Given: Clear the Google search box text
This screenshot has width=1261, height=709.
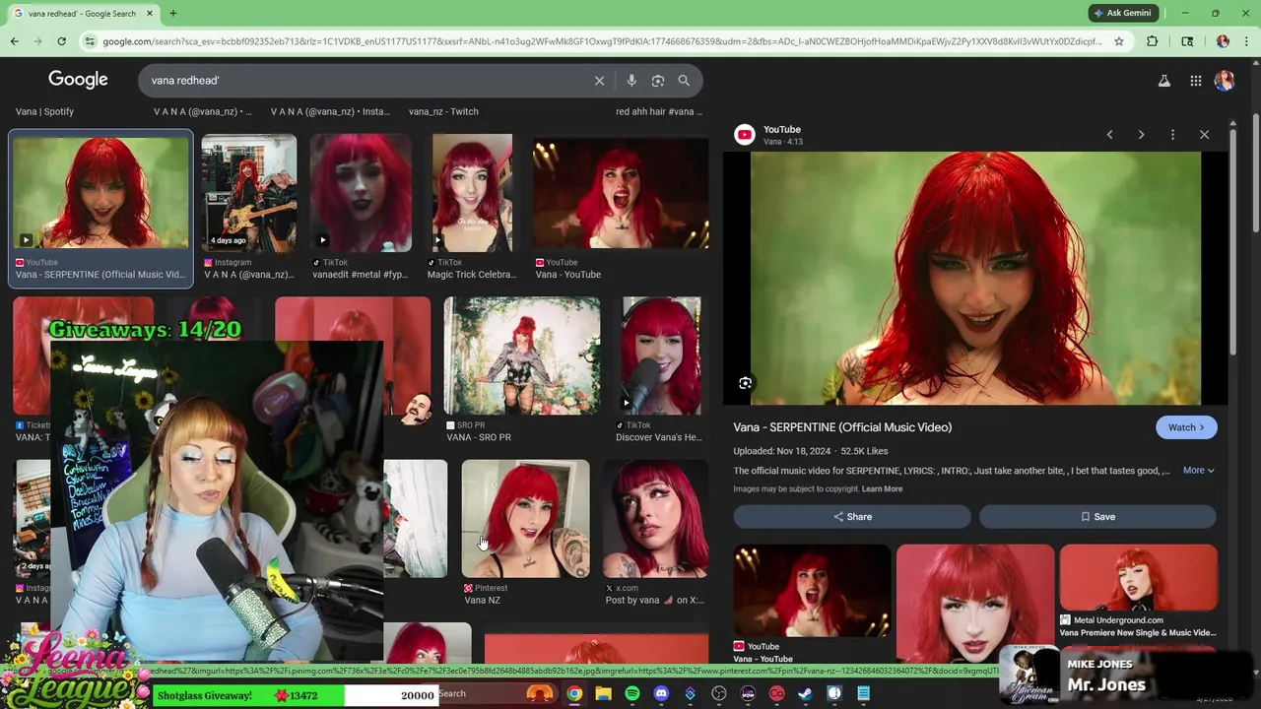Looking at the screenshot, I should (x=599, y=81).
